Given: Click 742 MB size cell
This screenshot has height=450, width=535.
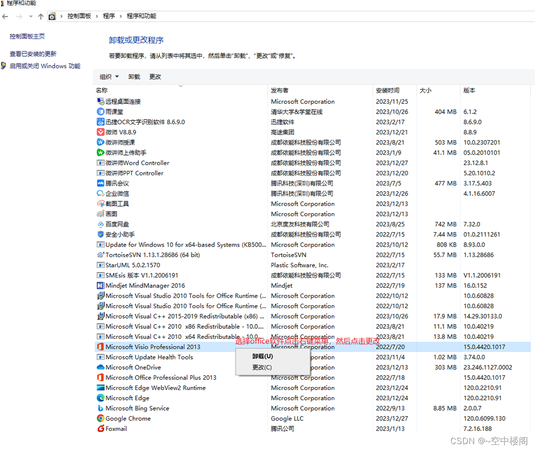Looking at the screenshot, I should coord(445,225).
